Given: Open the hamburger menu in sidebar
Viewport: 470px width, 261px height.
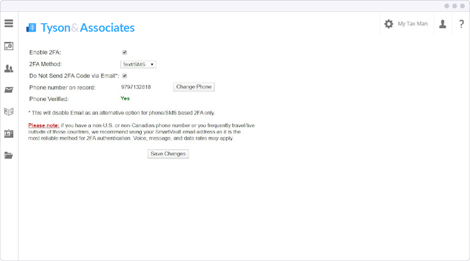Looking at the screenshot, I should (x=9, y=23).
